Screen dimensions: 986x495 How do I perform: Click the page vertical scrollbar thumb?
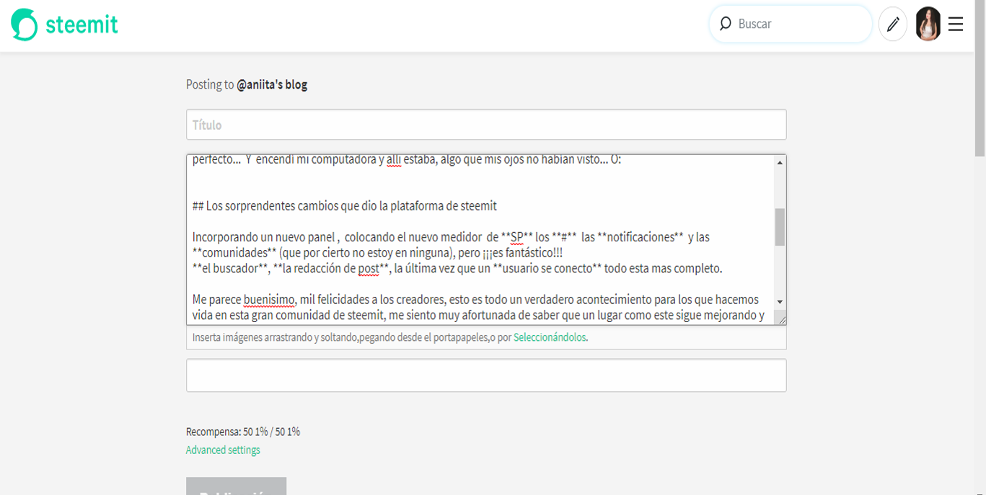click(x=980, y=77)
